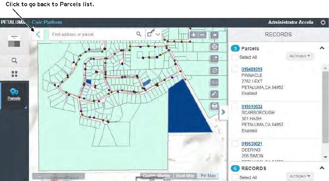Click the sidebar search icon
The width and height of the screenshot is (329, 181).
click(14, 60)
